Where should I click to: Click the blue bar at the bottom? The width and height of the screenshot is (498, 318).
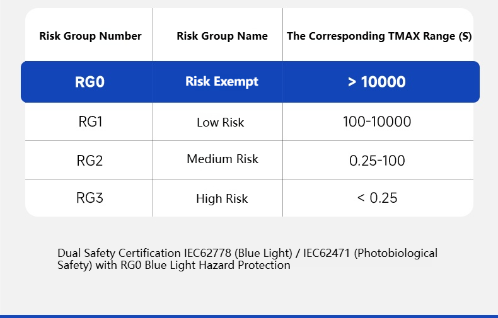pos(249,316)
